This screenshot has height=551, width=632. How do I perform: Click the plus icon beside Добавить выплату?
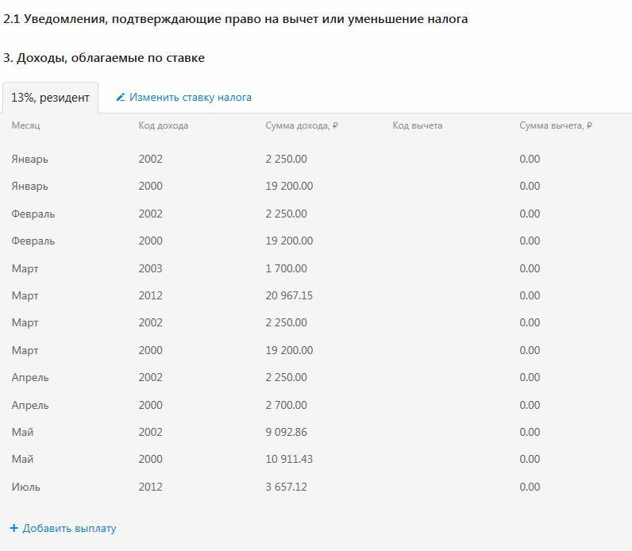coord(14,528)
